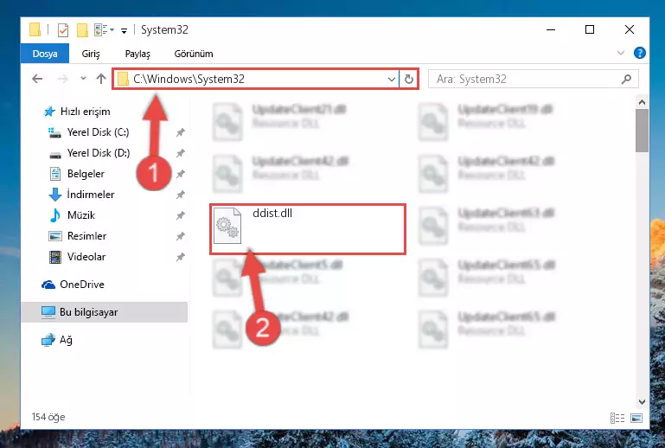Open the Resimler folder shortcut
665x448 pixels.
coord(78,236)
